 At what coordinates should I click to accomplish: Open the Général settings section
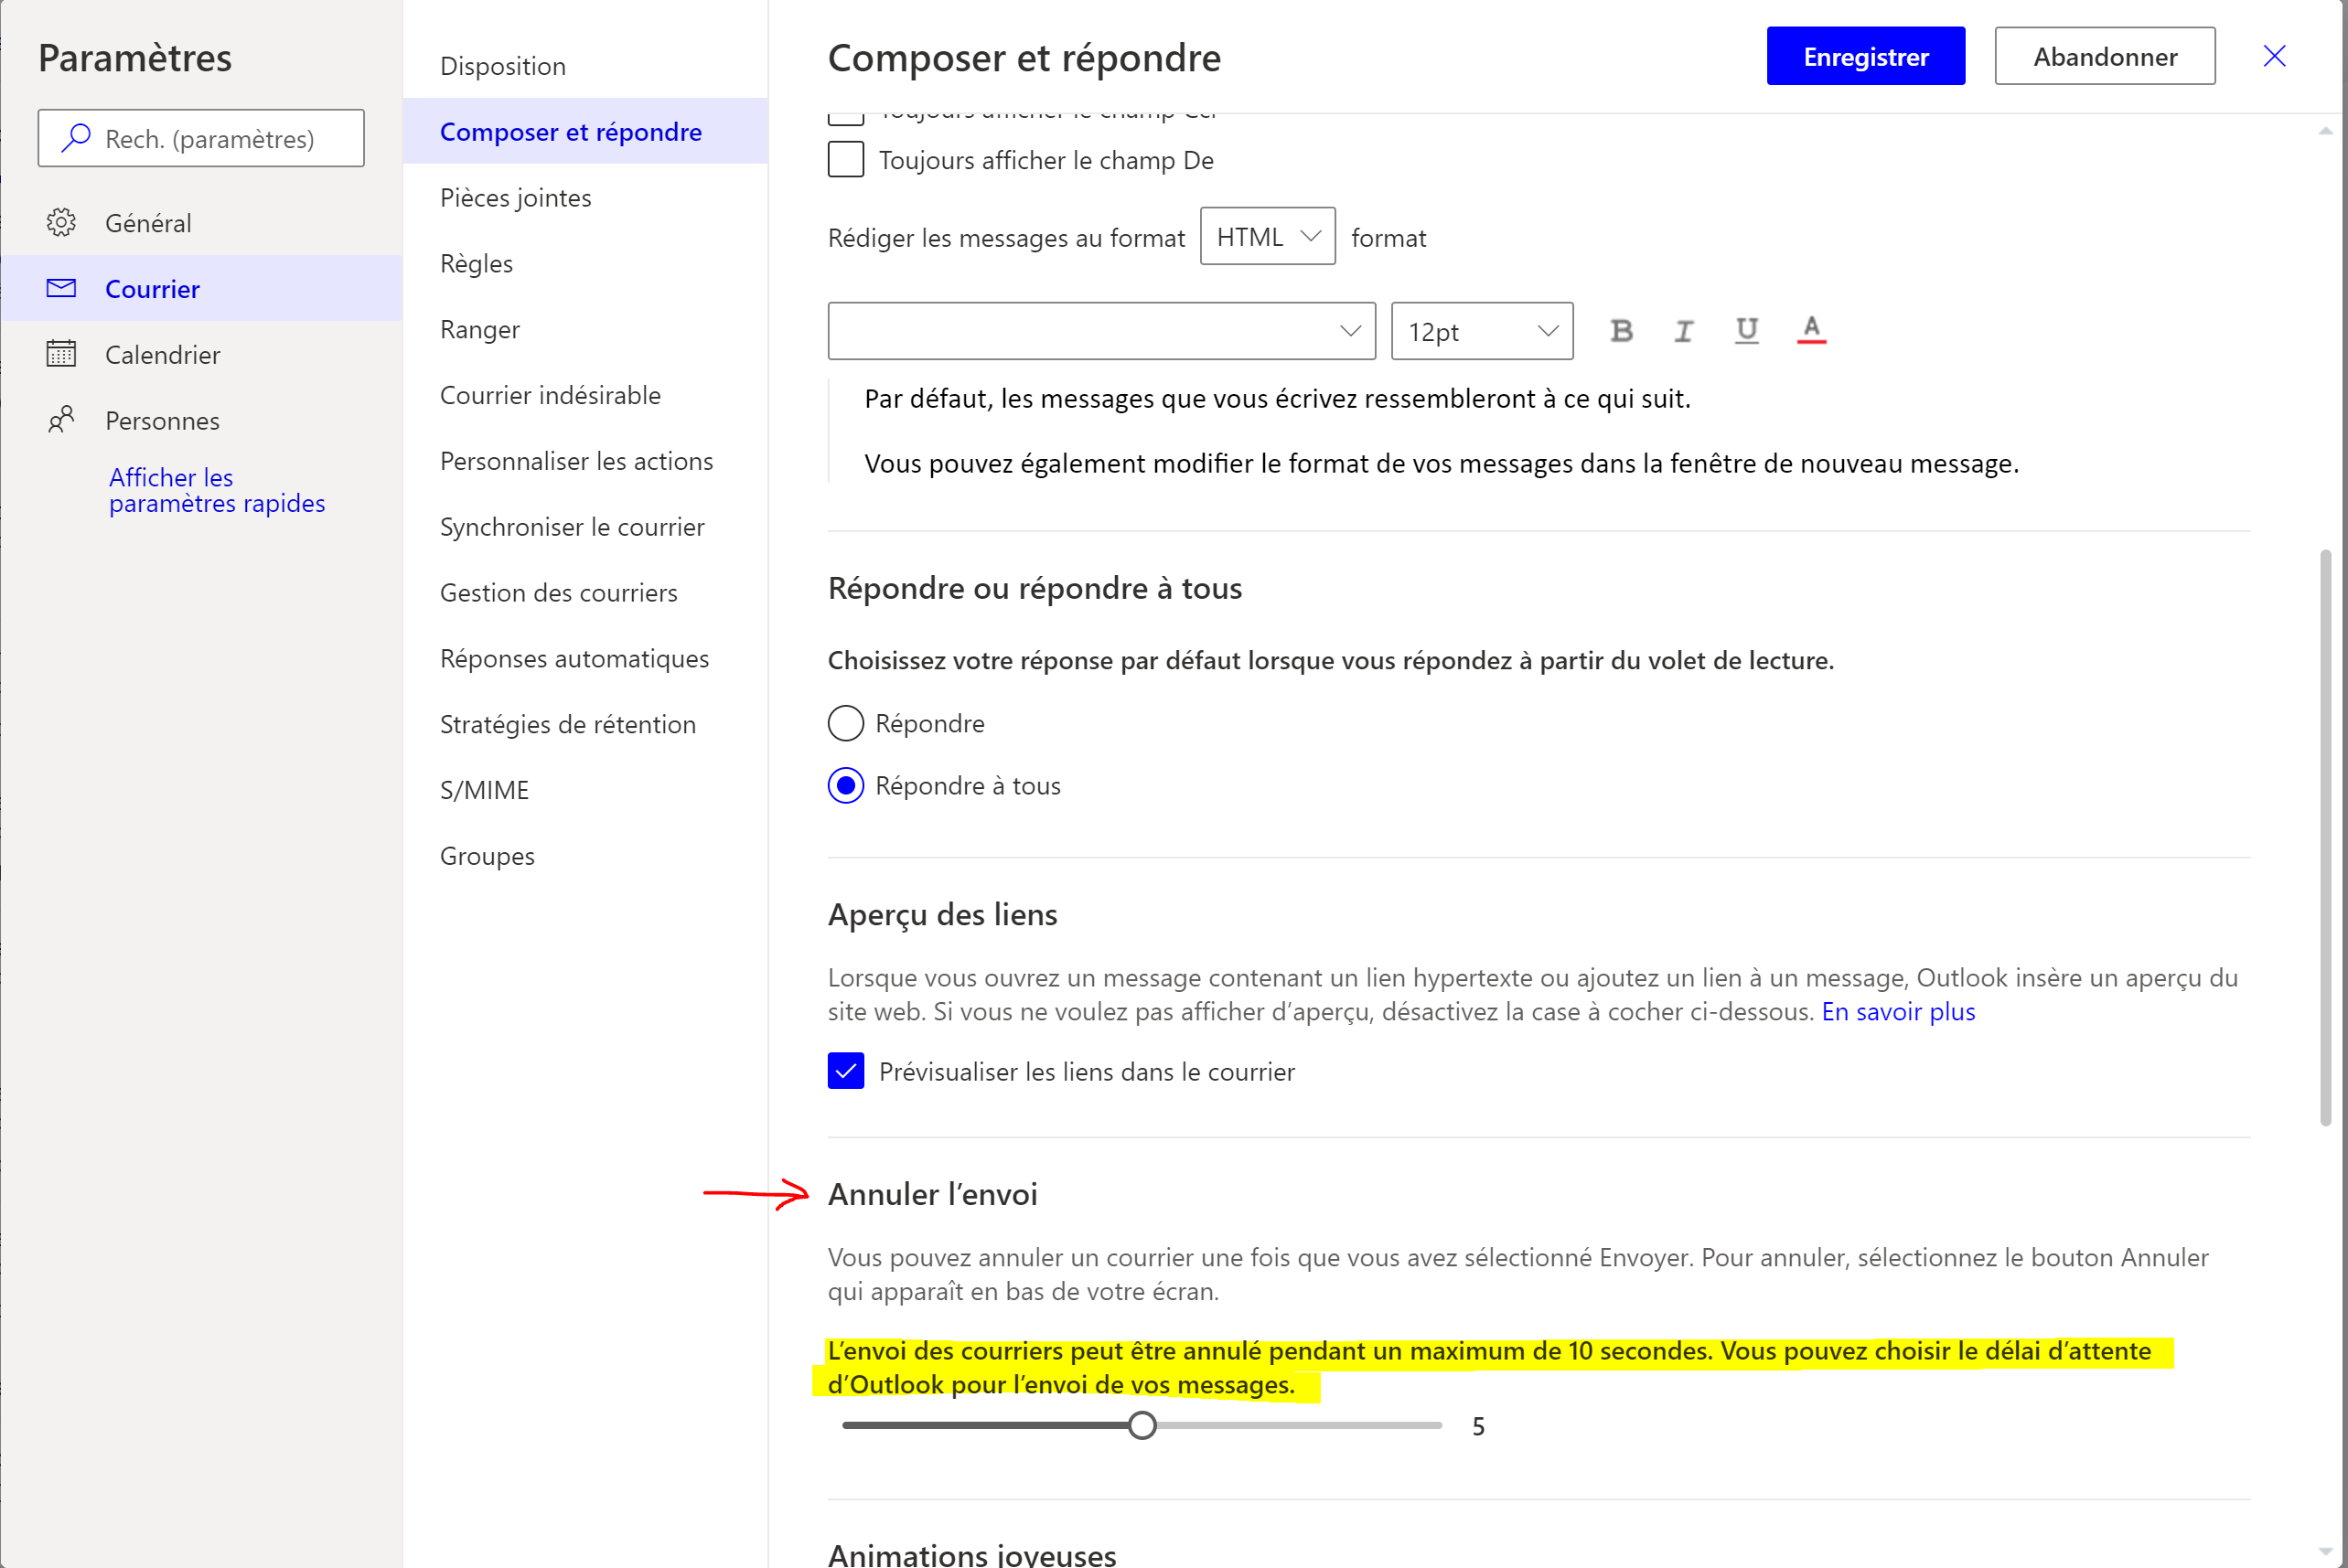click(x=147, y=222)
